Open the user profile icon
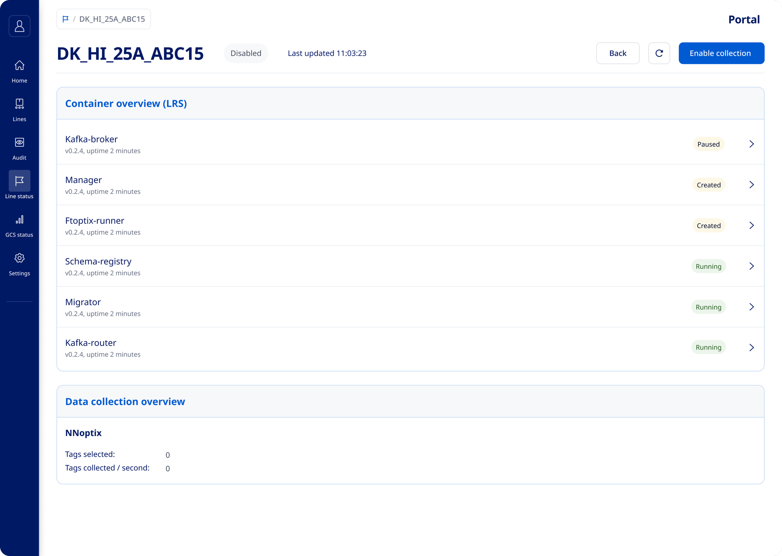The height and width of the screenshot is (556, 782). pyautogui.click(x=19, y=26)
